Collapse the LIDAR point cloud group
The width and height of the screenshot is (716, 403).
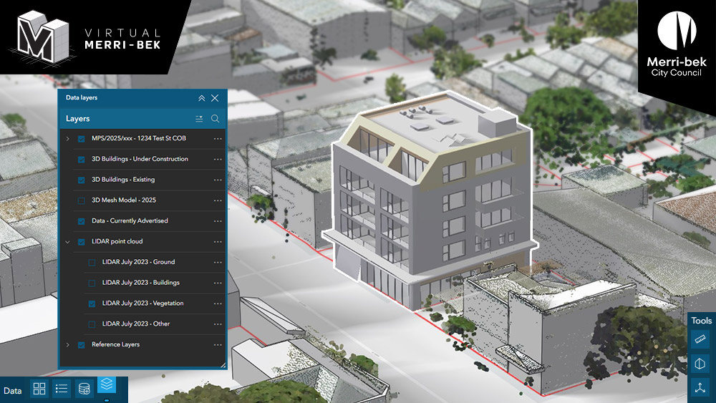pos(68,242)
